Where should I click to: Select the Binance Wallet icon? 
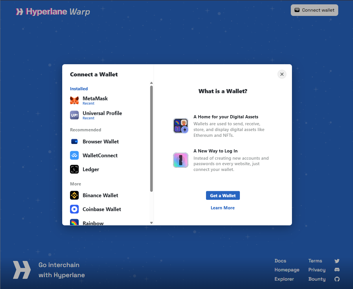pyautogui.click(x=74, y=195)
